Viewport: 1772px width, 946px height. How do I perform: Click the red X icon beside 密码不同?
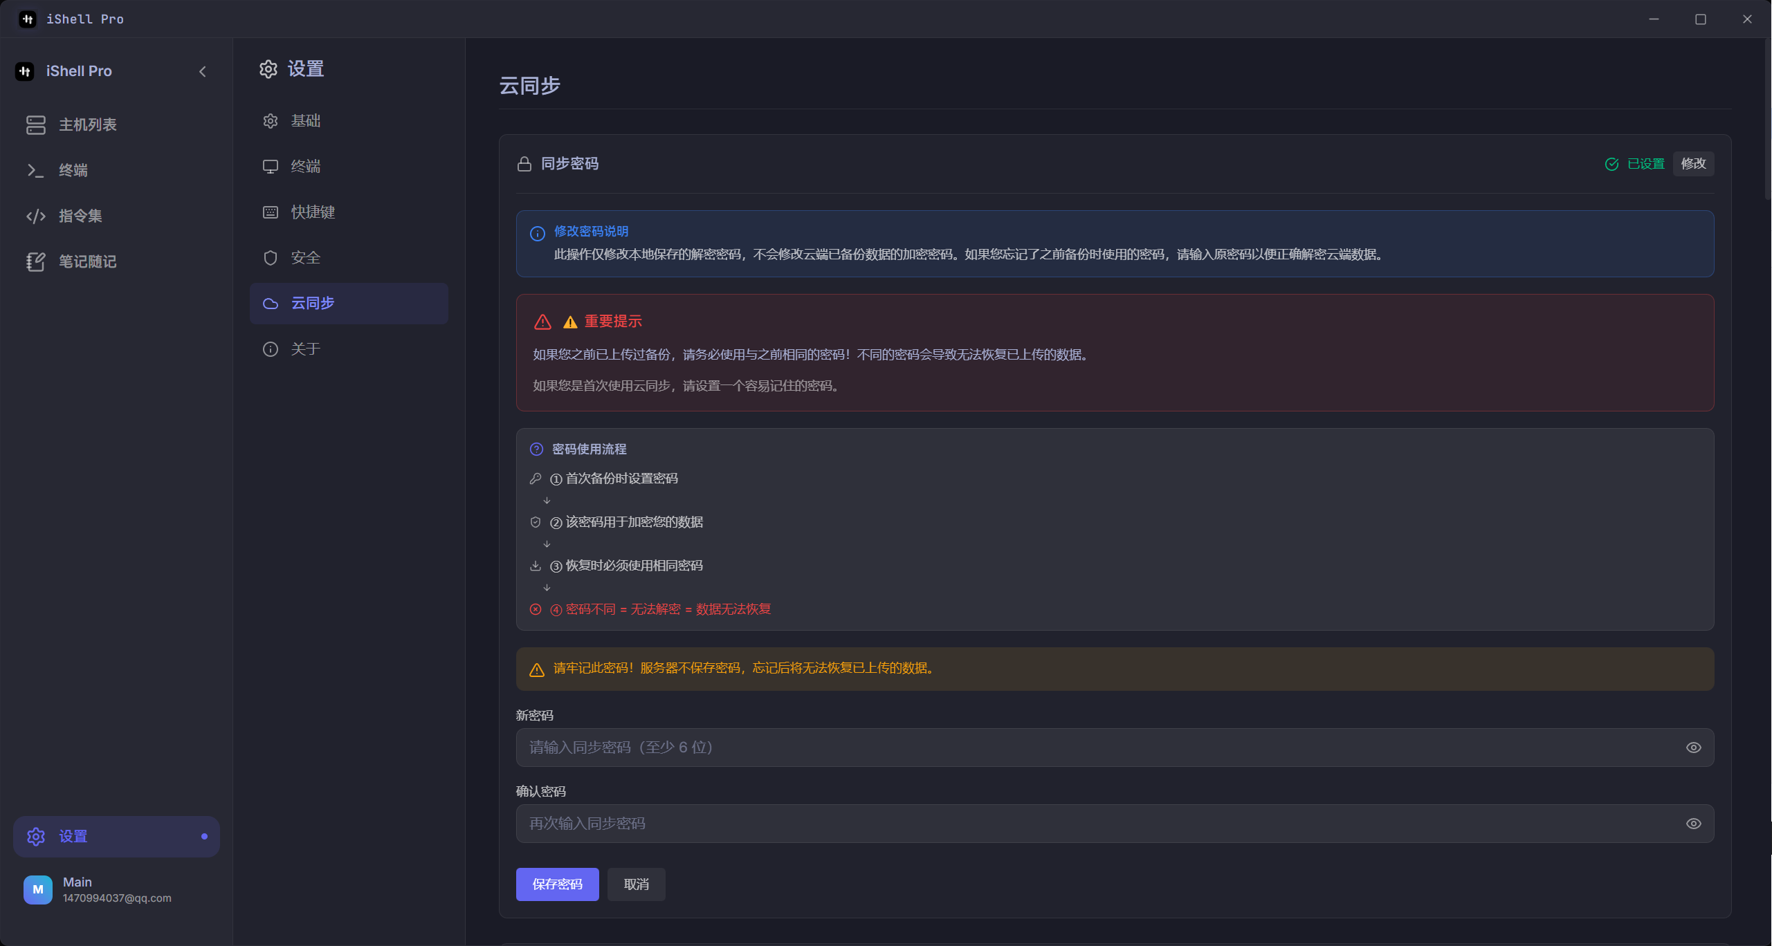pyautogui.click(x=536, y=609)
